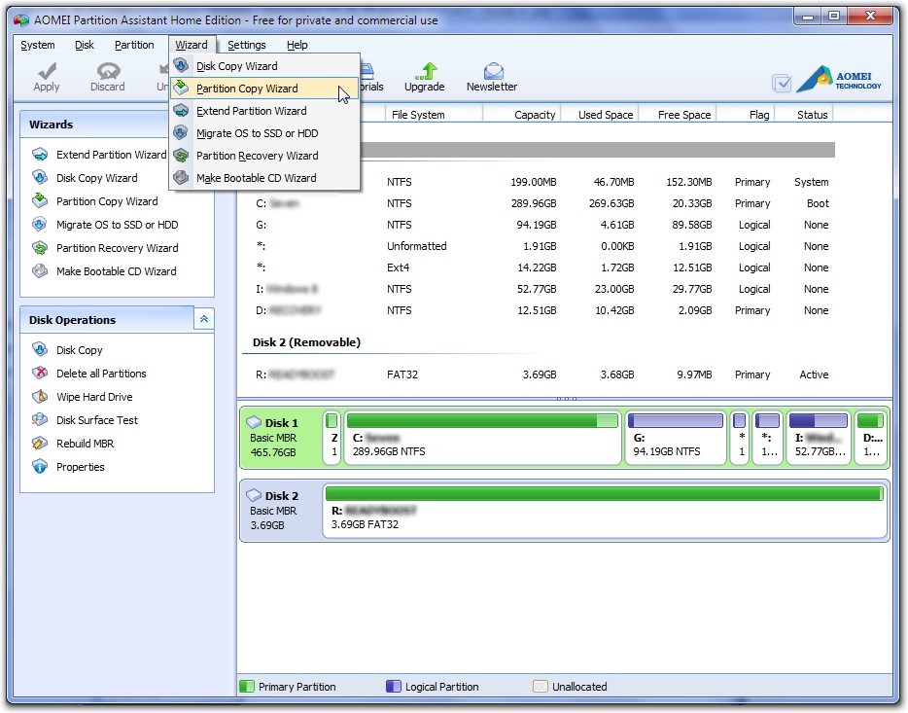Image resolution: width=908 pixels, height=713 pixels.
Task: Collapse the Disk Operations panel
Action: coord(204,319)
